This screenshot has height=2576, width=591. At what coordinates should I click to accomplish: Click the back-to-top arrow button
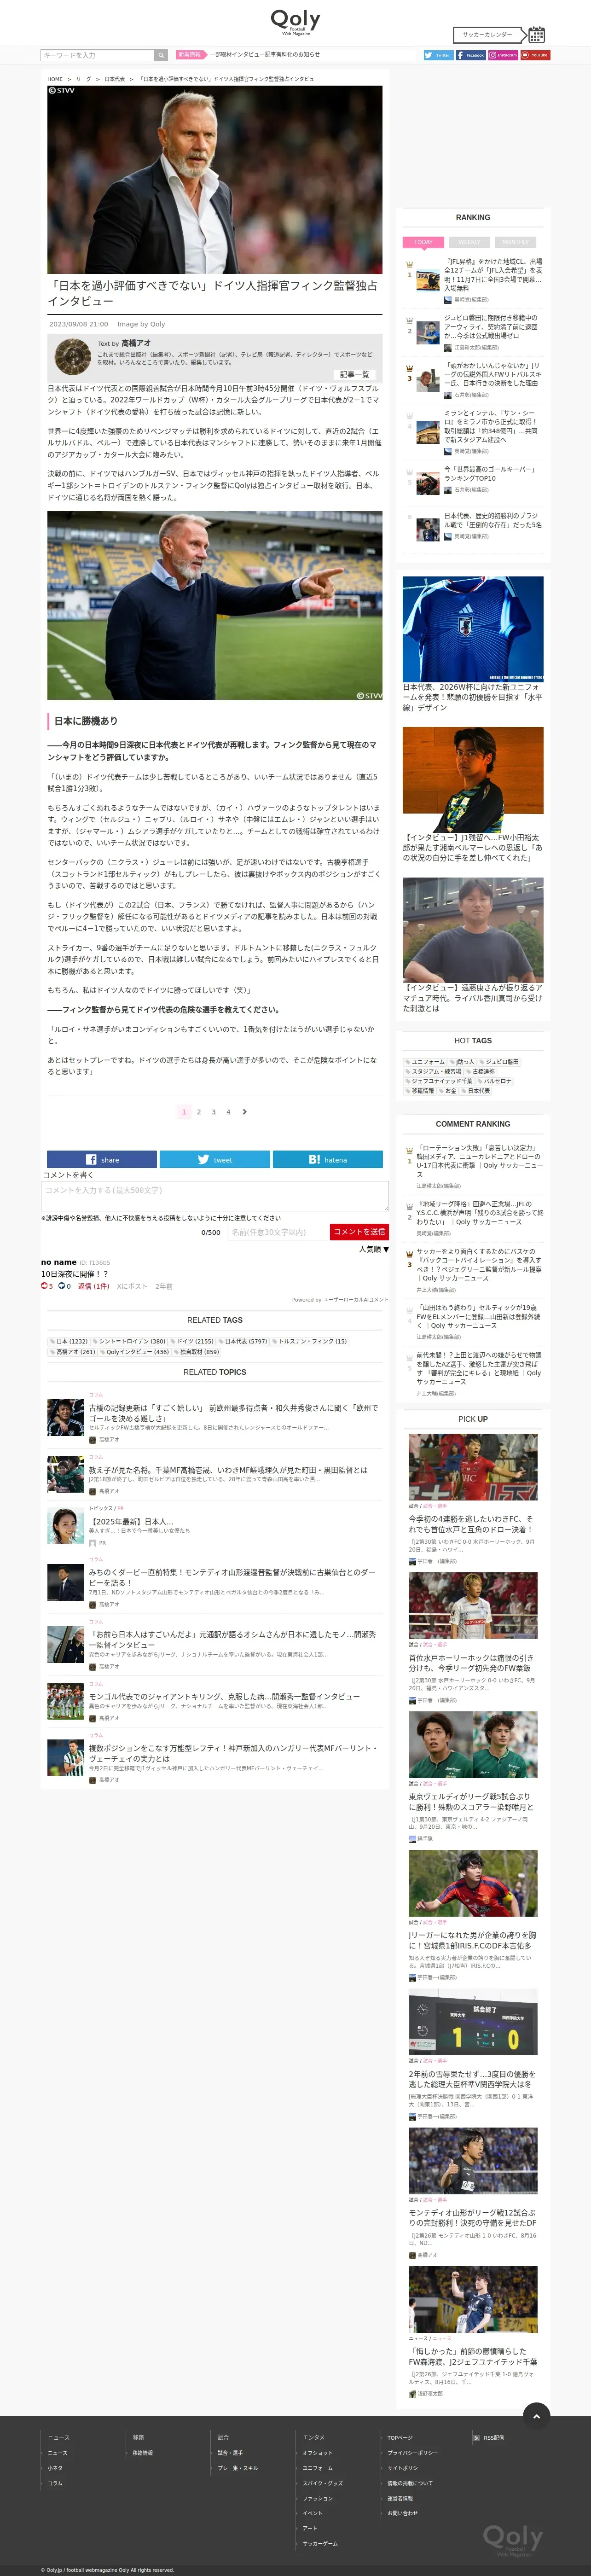pyautogui.click(x=537, y=2415)
